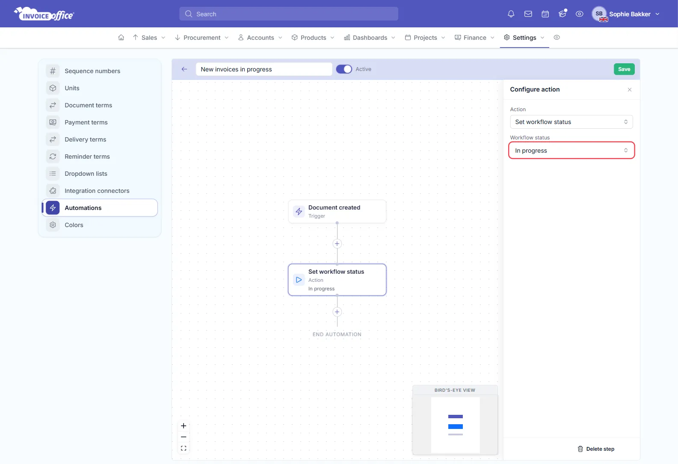678x464 pixels.
Task: Open the Products menu
Action: [313, 38]
